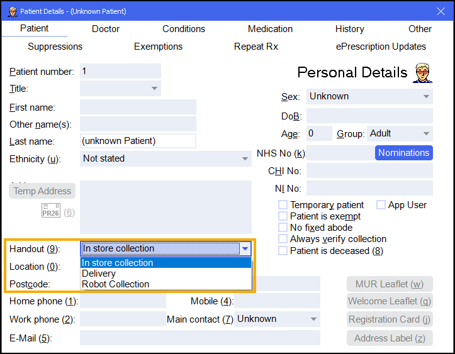
Task: Click the Patient Details title bar icon
Action: coord(11,11)
